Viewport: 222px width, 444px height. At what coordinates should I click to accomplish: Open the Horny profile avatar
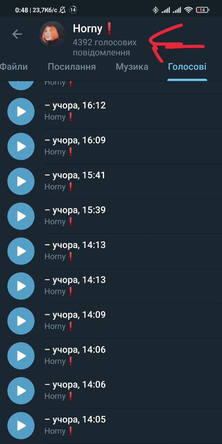52,34
